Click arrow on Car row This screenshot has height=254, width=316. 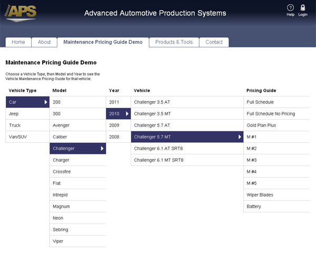(46, 102)
